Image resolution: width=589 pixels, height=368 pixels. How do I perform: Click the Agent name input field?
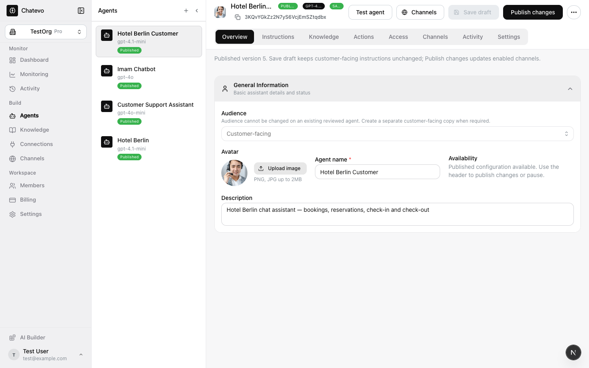[x=378, y=172]
